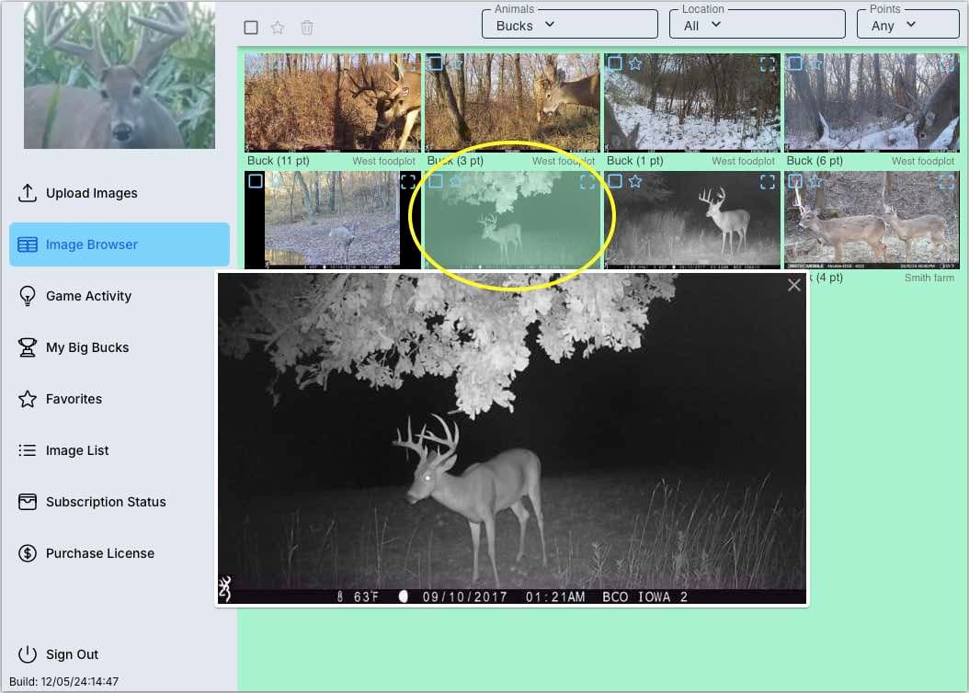
Task: Click 'West foodplot' under Buck (1 pt)
Action: pyautogui.click(x=743, y=161)
